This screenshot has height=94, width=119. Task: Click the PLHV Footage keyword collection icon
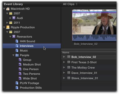click(x=17, y=83)
